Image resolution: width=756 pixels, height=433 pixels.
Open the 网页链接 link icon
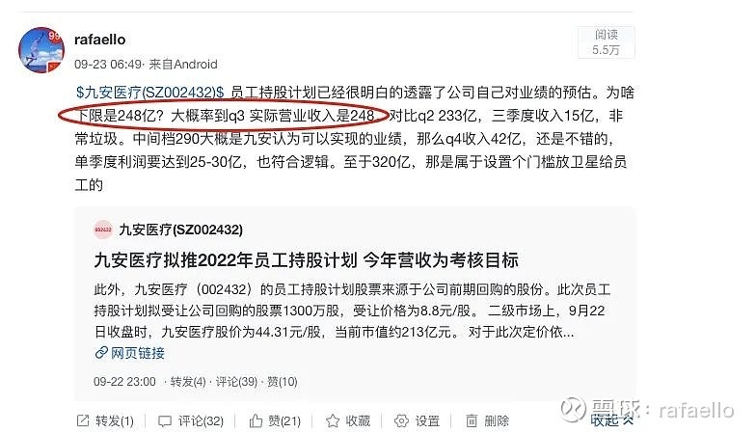click(x=100, y=353)
